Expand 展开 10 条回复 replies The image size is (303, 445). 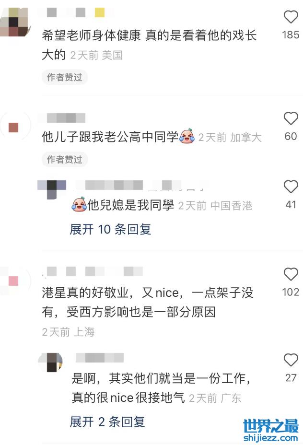click(x=110, y=229)
